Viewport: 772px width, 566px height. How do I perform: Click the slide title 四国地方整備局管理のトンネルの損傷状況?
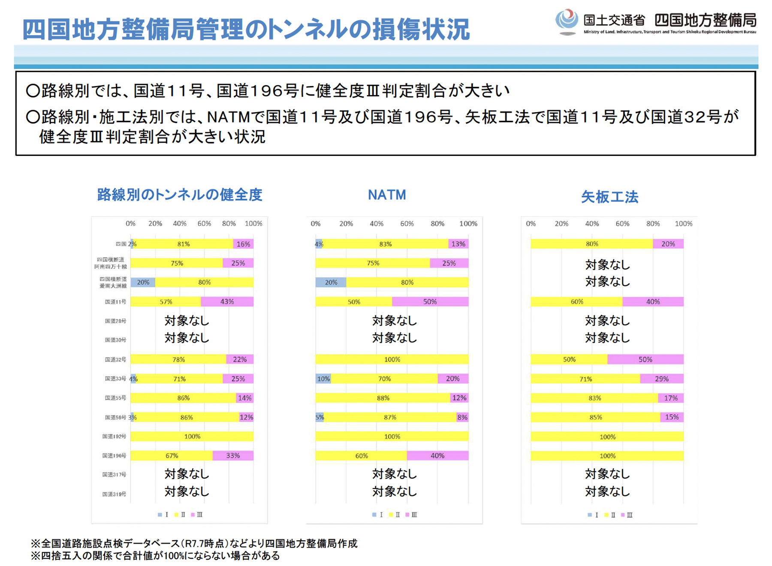point(246,30)
